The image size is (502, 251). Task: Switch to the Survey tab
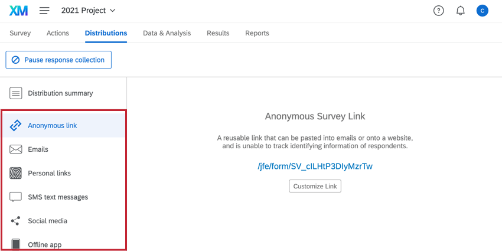20,33
